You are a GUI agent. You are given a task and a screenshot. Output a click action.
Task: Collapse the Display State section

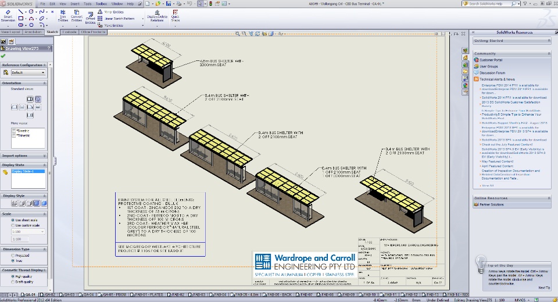(45, 165)
